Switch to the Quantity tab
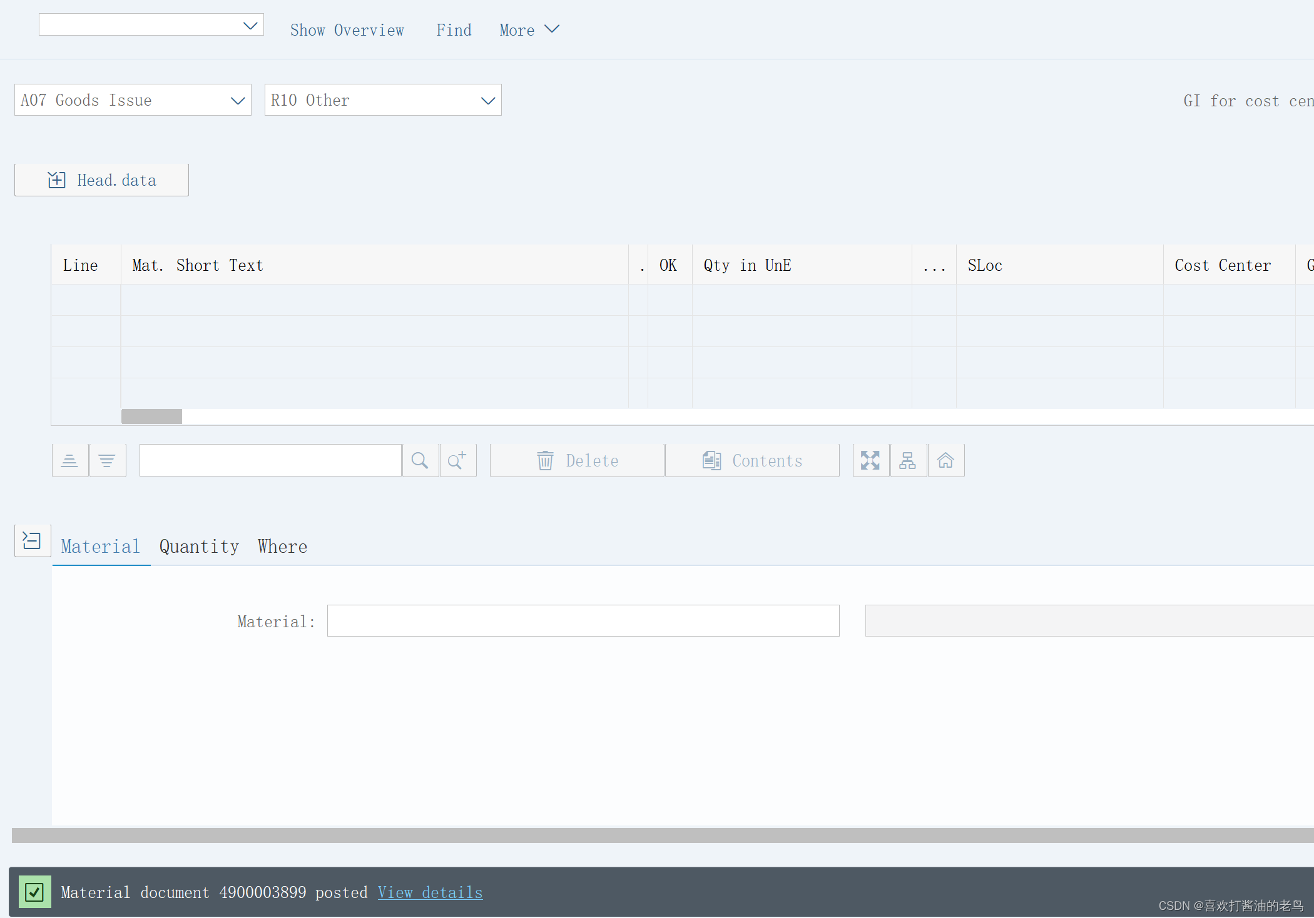Image resolution: width=1314 pixels, height=918 pixels. (x=198, y=546)
